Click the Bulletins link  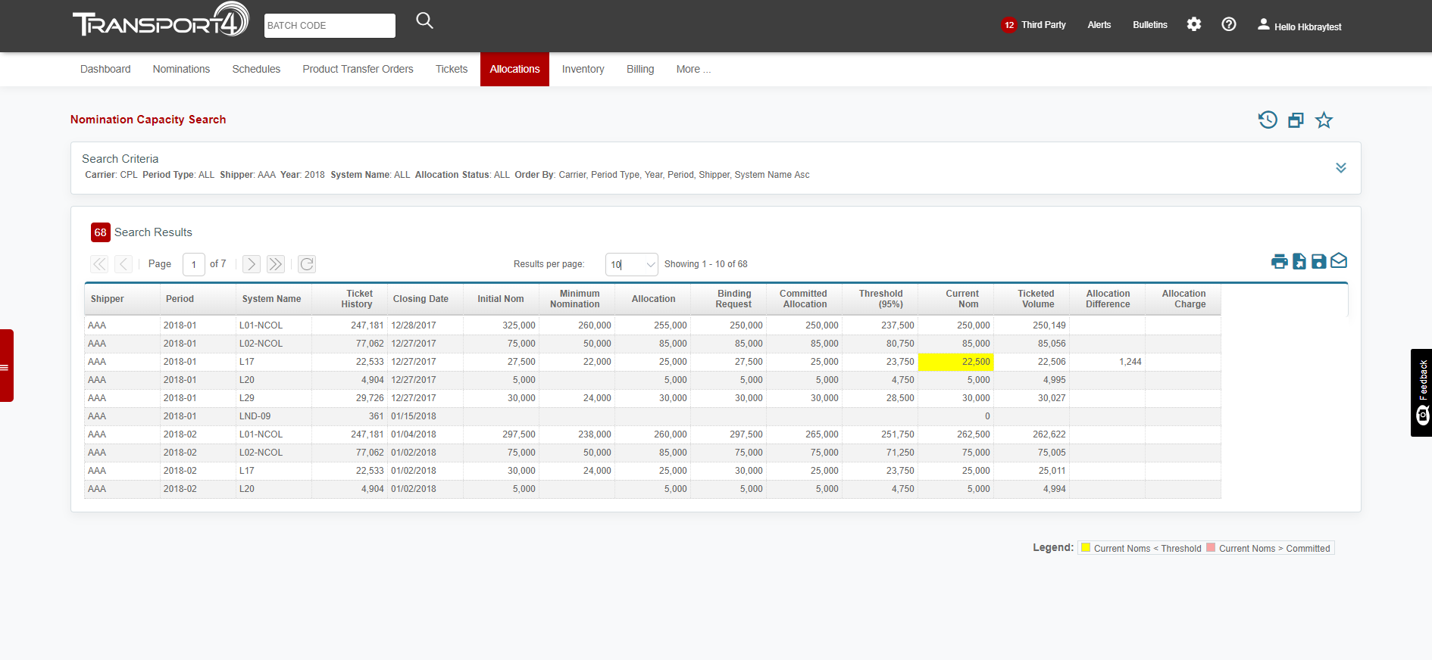[x=1149, y=25]
